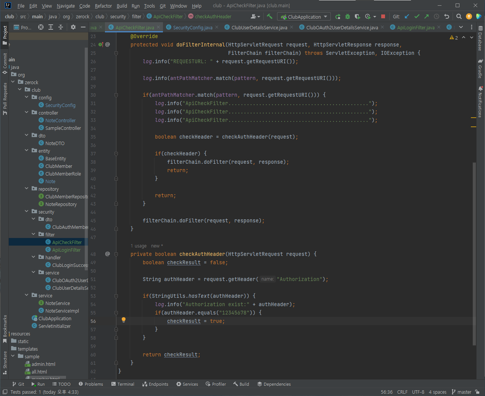Image resolution: width=485 pixels, height=396 pixels.
Task: Open Search Everywhere magnifier
Action: click(459, 16)
